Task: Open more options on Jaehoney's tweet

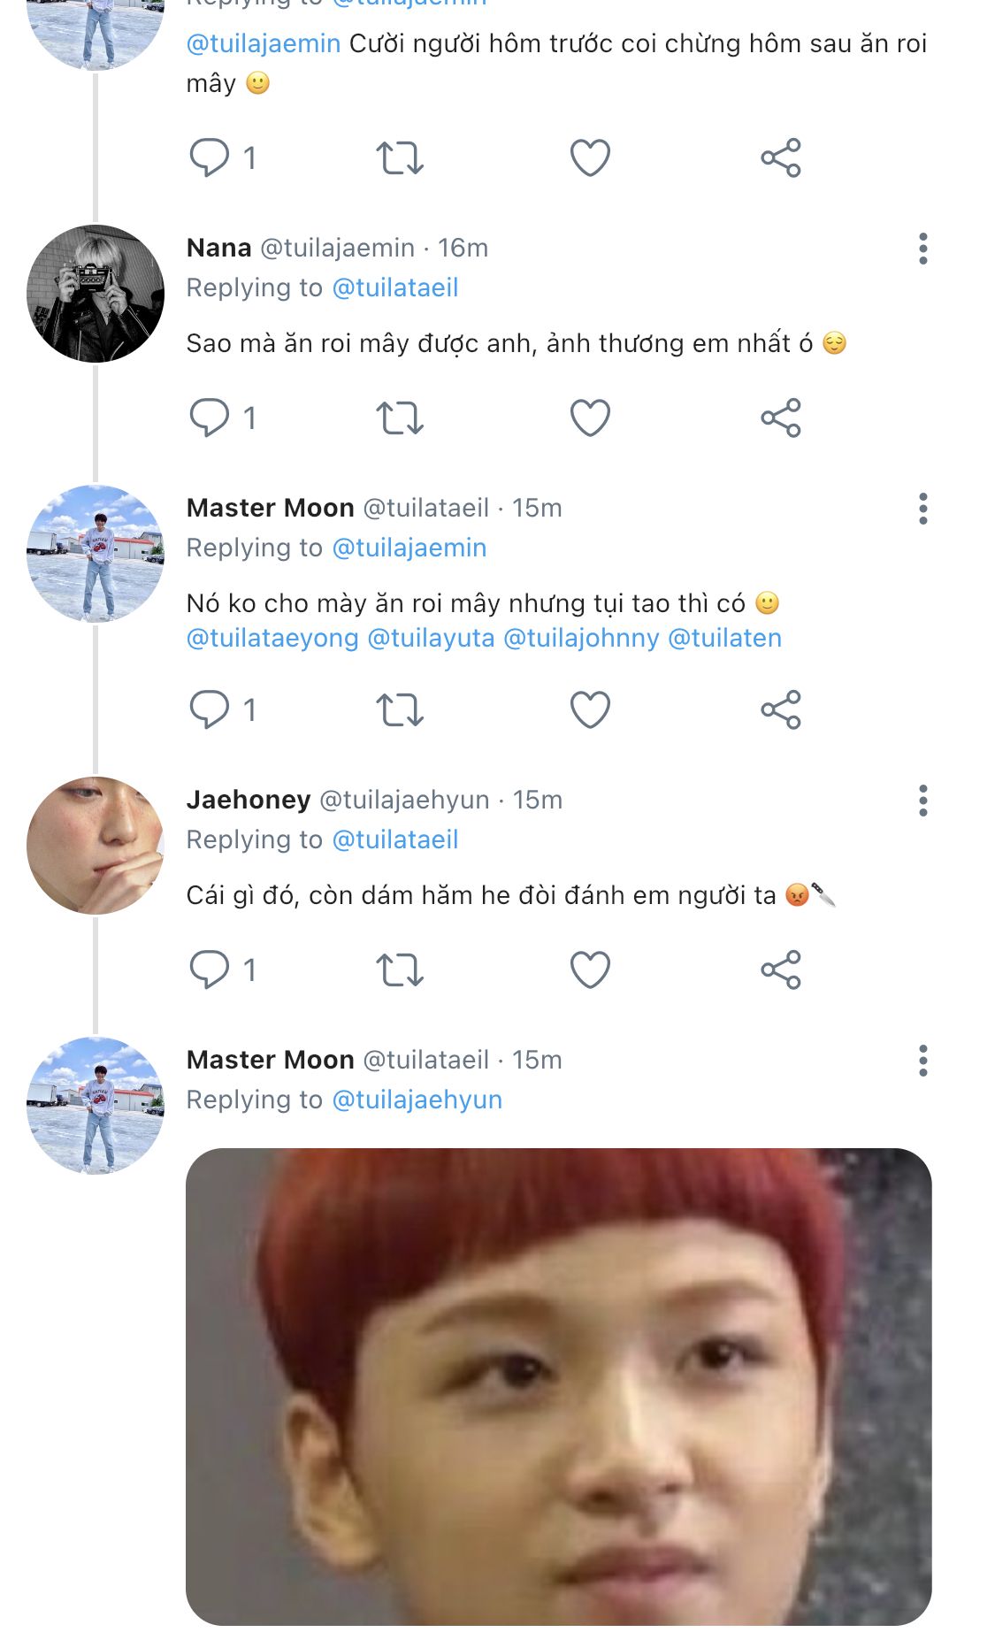Action: click(x=922, y=801)
